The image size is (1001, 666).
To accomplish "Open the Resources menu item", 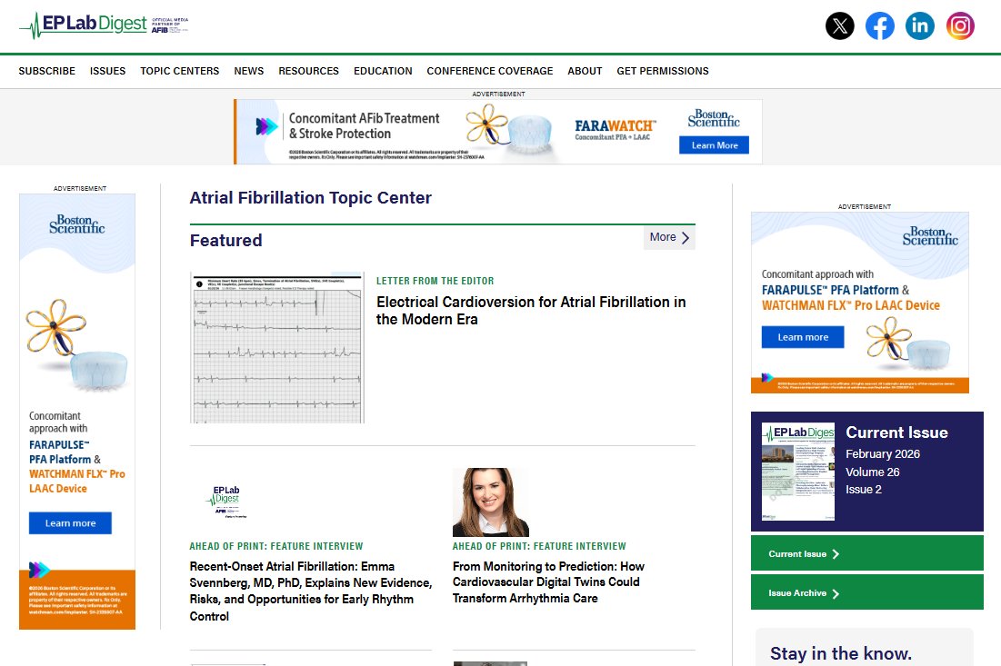I will (308, 71).
